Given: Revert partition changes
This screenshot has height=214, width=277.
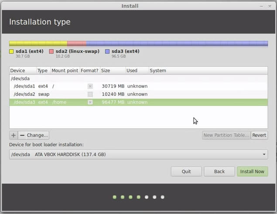Looking at the screenshot, I should pos(259,135).
